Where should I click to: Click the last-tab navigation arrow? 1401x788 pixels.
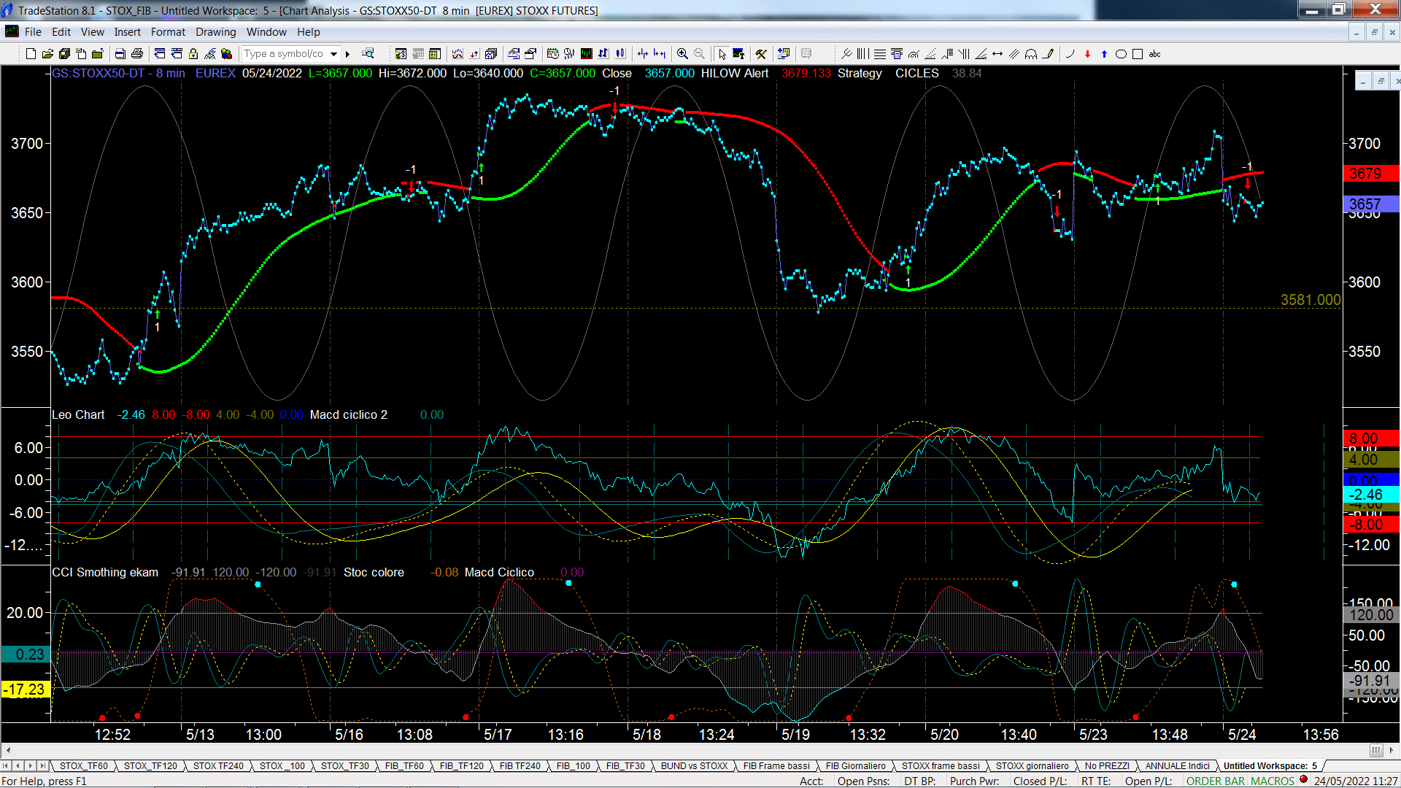pyautogui.click(x=43, y=765)
